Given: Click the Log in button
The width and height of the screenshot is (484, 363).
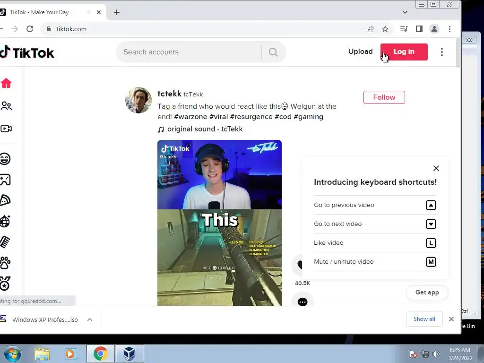Looking at the screenshot, I should pos(404,52).
